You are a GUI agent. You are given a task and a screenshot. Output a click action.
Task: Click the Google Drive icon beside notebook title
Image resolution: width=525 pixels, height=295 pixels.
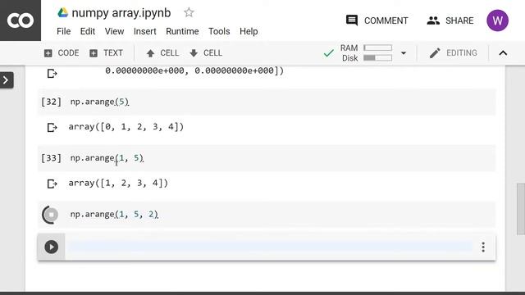coord(62,13)
